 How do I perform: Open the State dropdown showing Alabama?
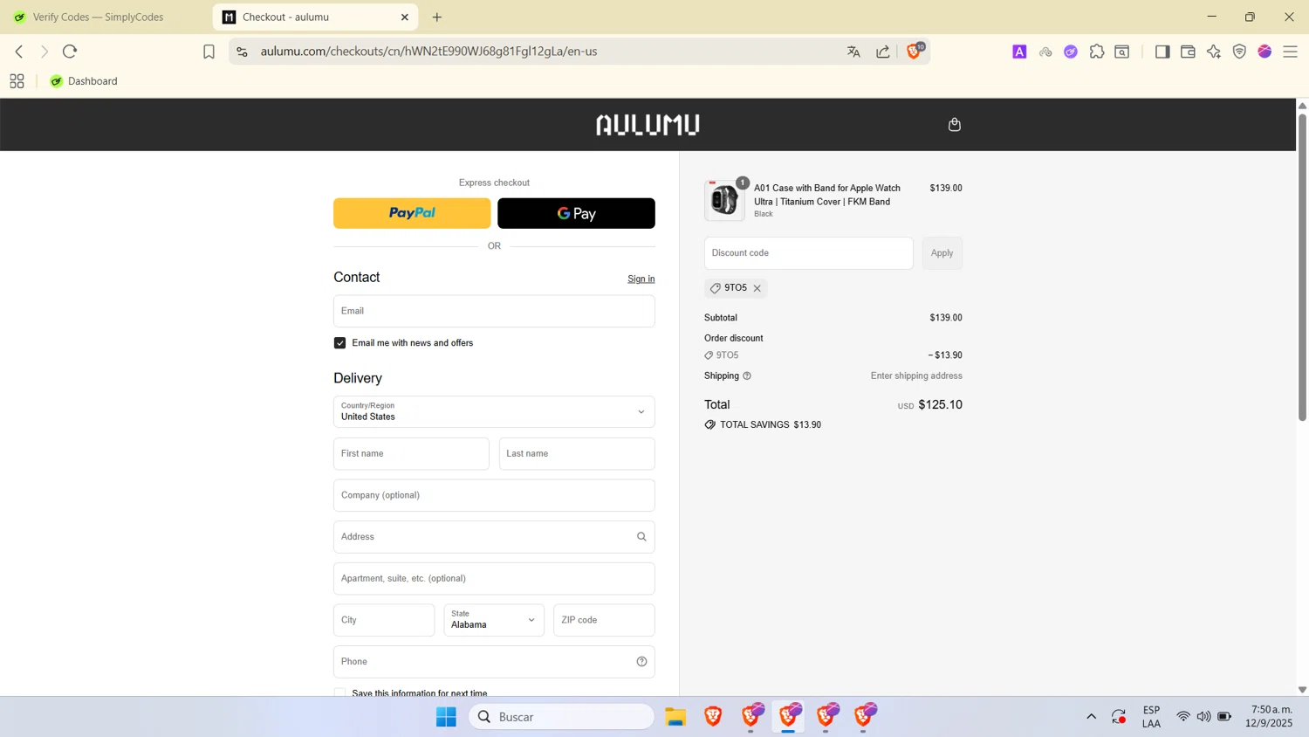494,620
